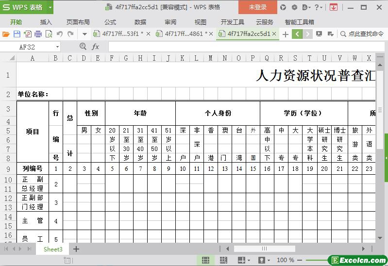Toggle page break preview in status bar
388x266 pixels.
pyautogui.click(x=224, y=261)
